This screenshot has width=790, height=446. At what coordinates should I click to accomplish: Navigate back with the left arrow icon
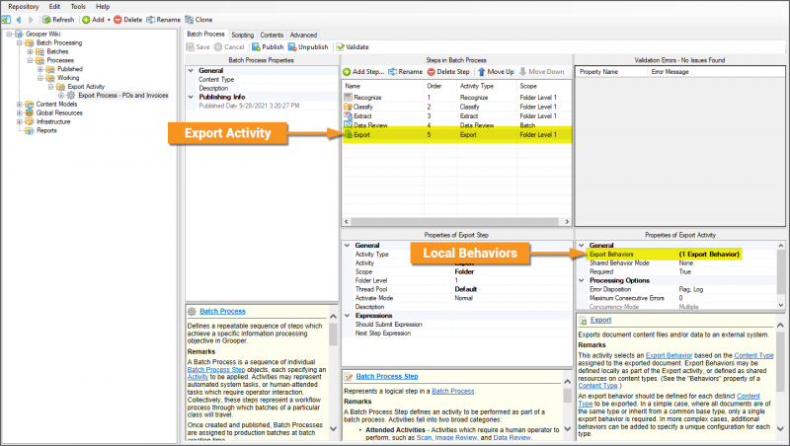[x=19, y=20]
